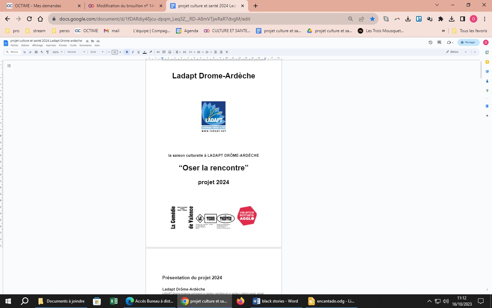Open the Insertion menu
Viewport: 492px width, 308px height.
point(51,46)
